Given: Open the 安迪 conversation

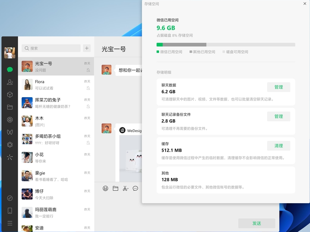Looking at the screenshot, I should pos(56,227).
